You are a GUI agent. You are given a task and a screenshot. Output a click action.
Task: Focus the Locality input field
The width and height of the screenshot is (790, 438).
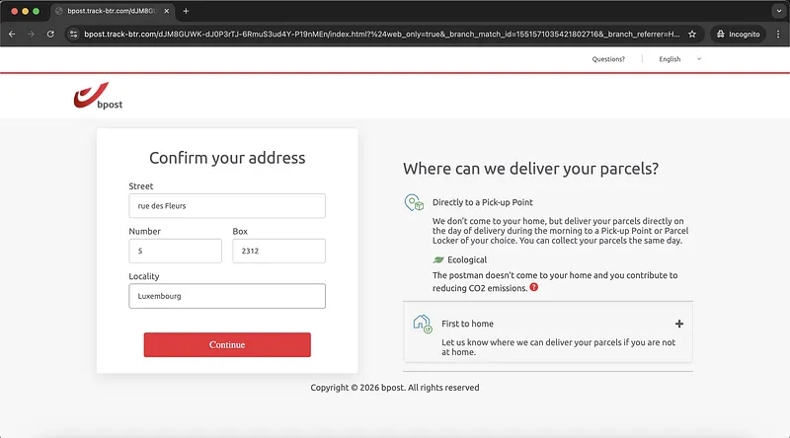click(227, 296)
